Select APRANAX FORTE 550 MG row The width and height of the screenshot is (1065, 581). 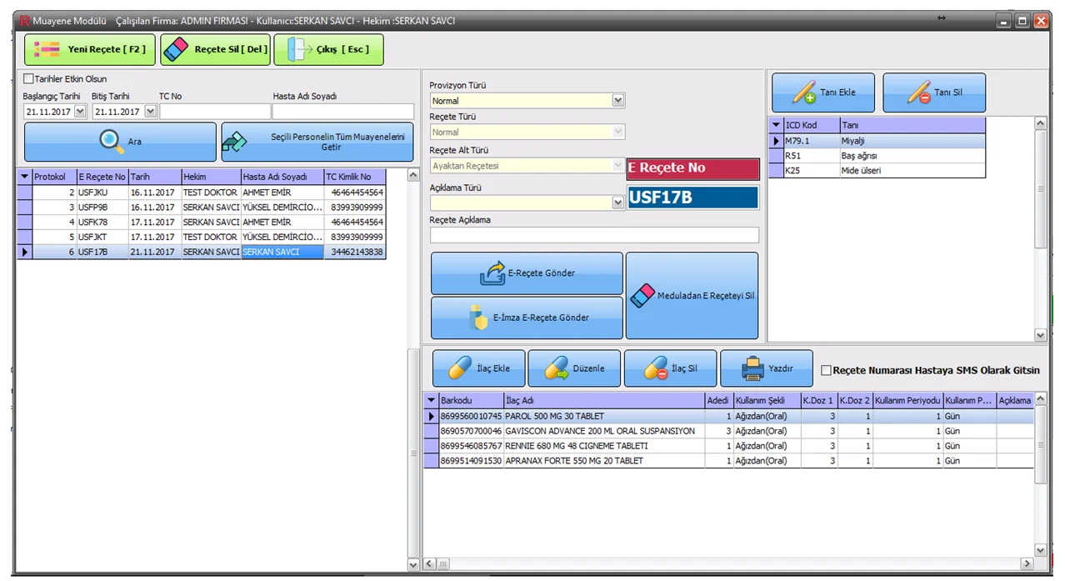(729, 461)
